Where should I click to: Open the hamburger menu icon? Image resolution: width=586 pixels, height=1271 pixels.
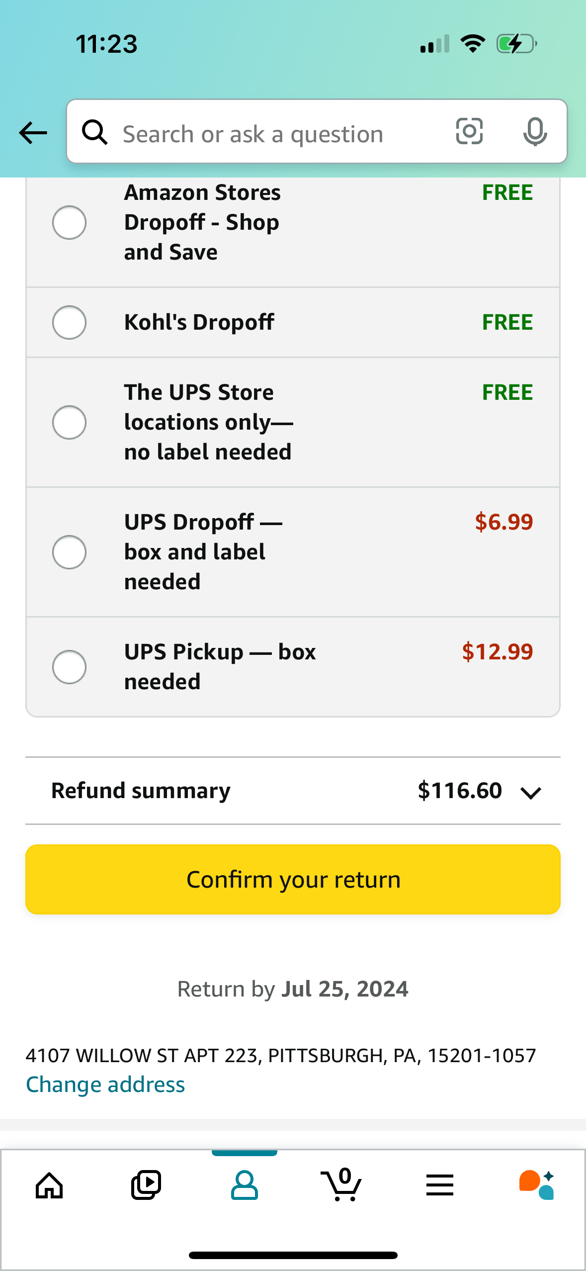439,1184
